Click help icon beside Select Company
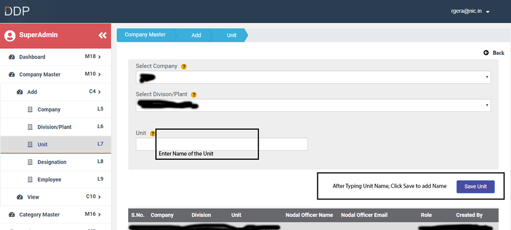Viewport: 511px width, 230px height. point(184,66)
